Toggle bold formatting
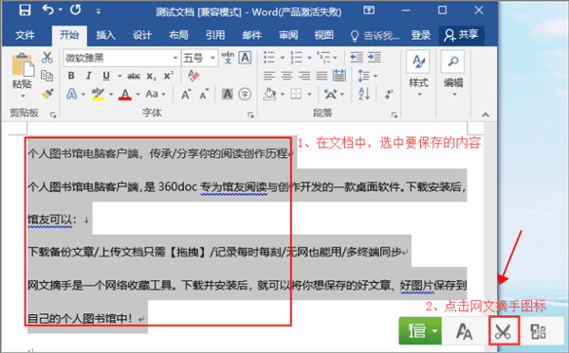Screen dimensions: 569x353 point(71,76)
